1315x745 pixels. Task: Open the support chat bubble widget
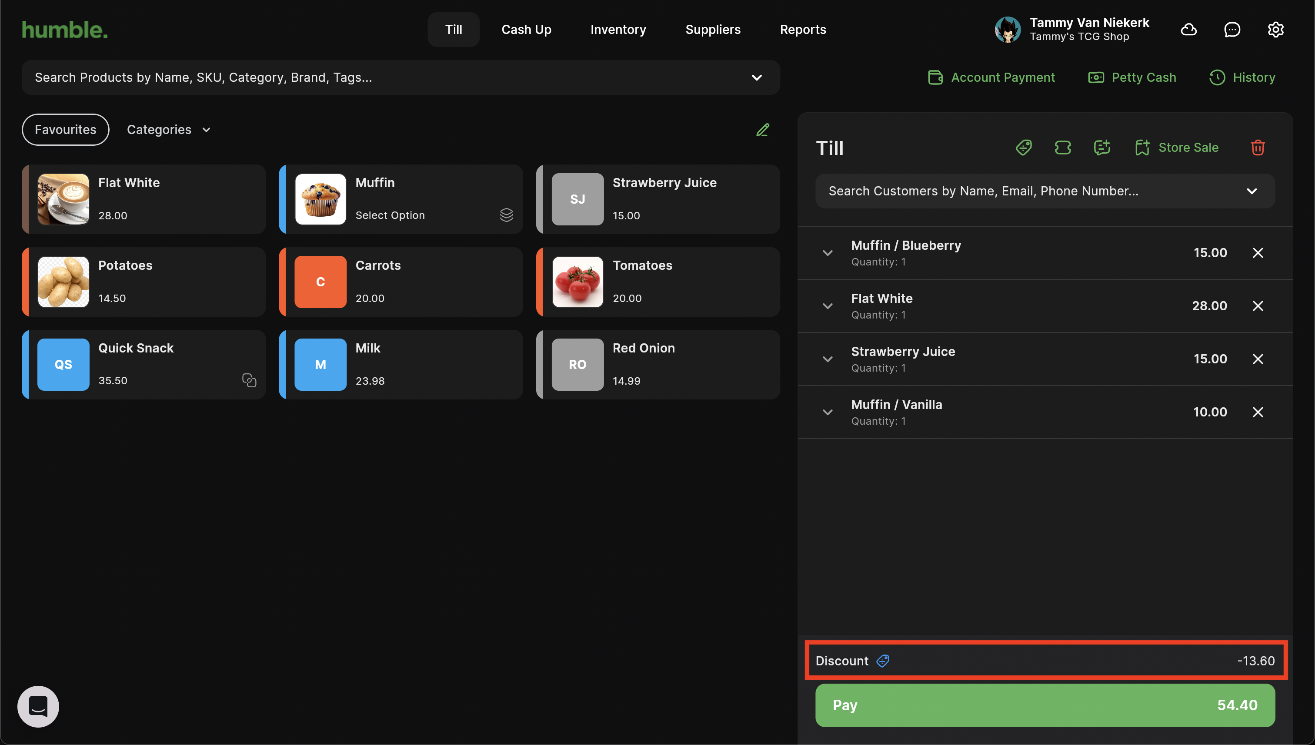pyautogui.click(x=38, y=707)
